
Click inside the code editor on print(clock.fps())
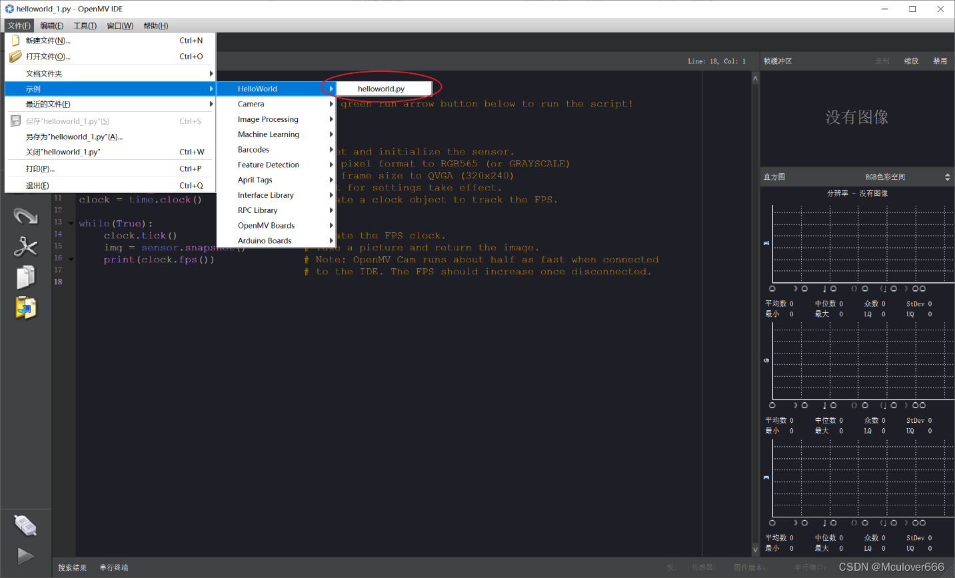tap(159, 260)
